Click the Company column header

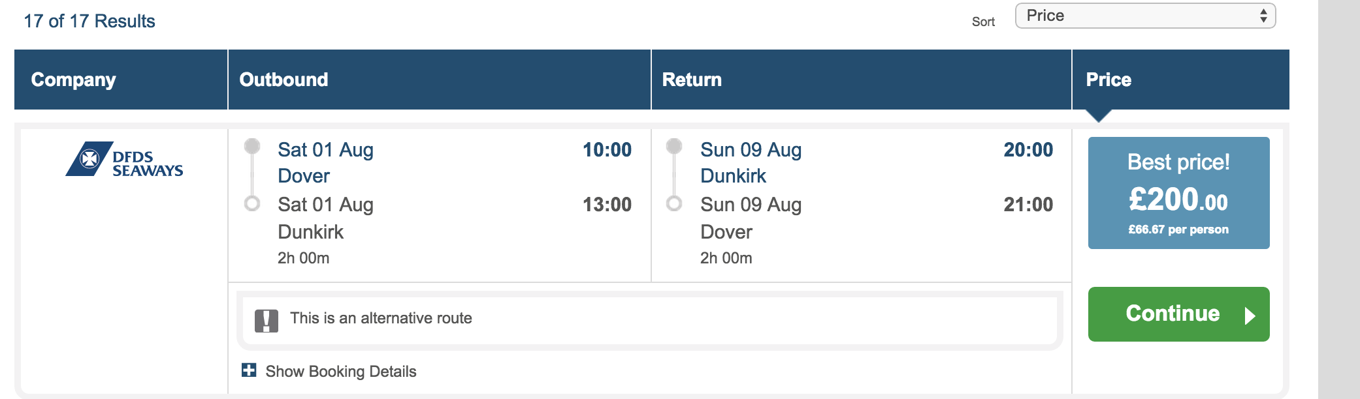click(121, 80)
